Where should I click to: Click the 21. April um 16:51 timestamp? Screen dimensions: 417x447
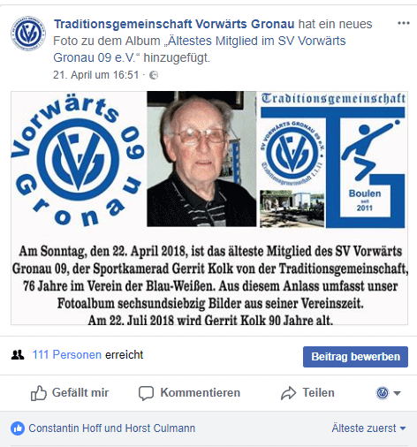pos(95,75)
